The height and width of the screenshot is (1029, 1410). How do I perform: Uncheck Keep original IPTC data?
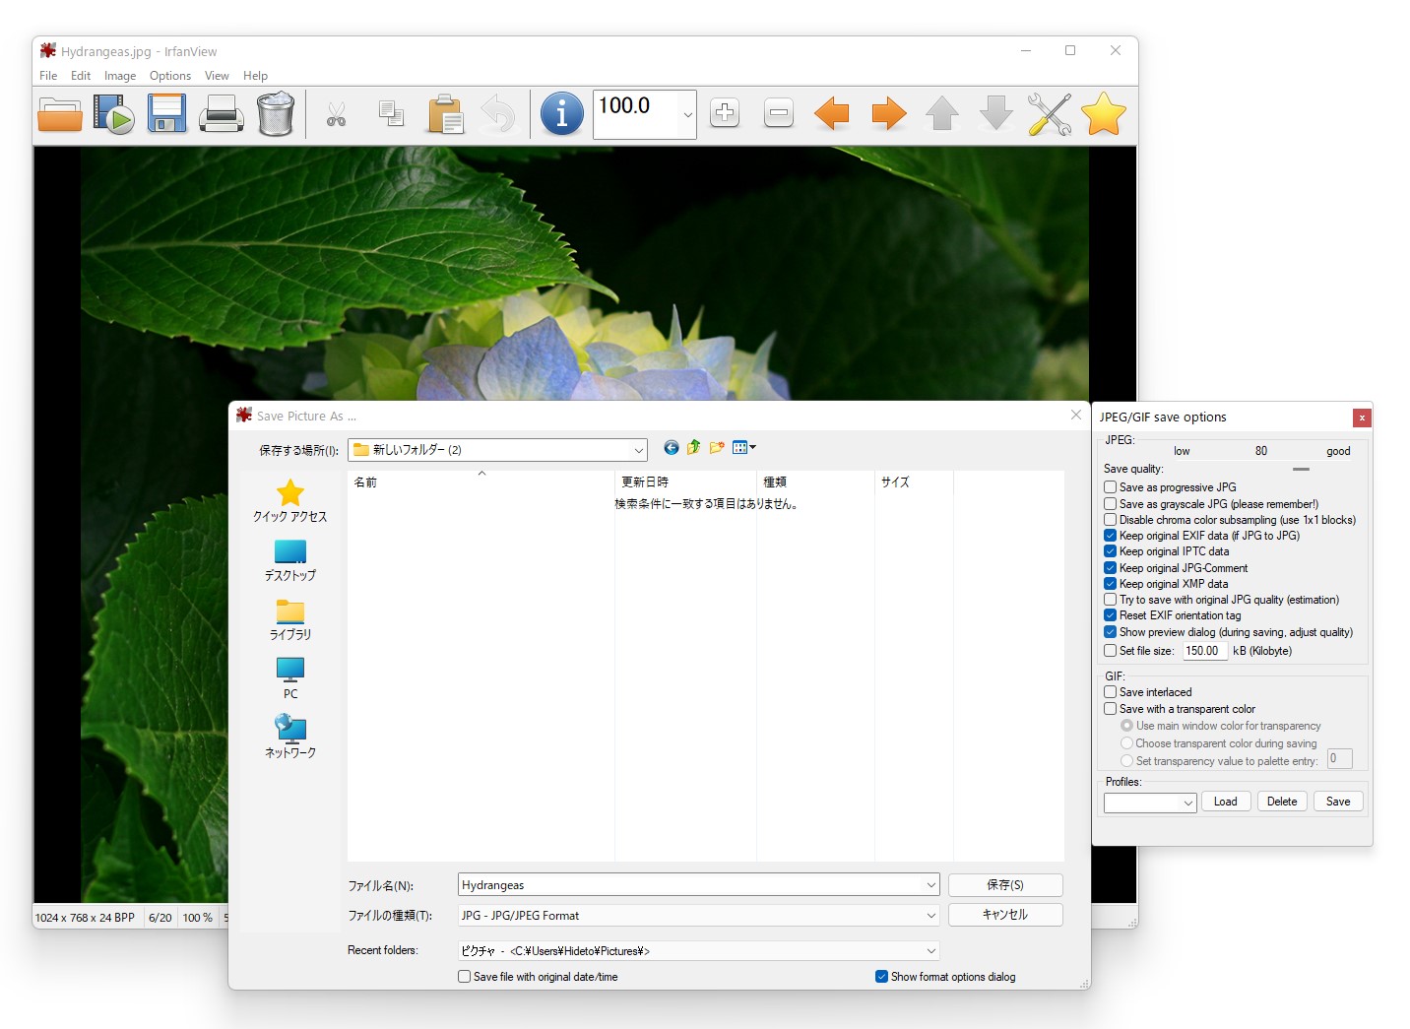click(1110, 551)
